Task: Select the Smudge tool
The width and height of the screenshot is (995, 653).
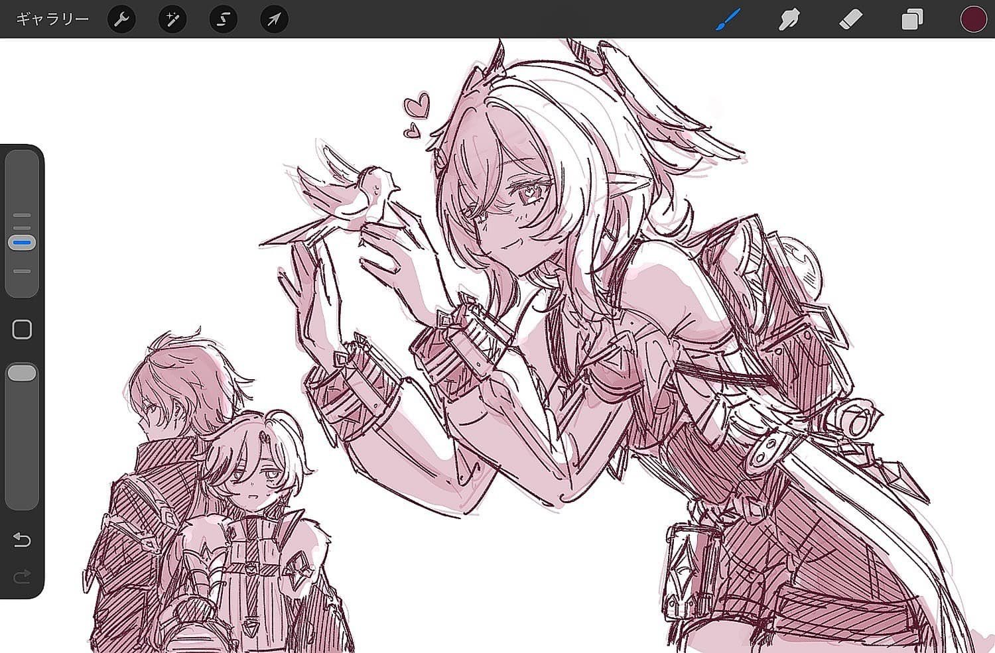Action: 789,19
